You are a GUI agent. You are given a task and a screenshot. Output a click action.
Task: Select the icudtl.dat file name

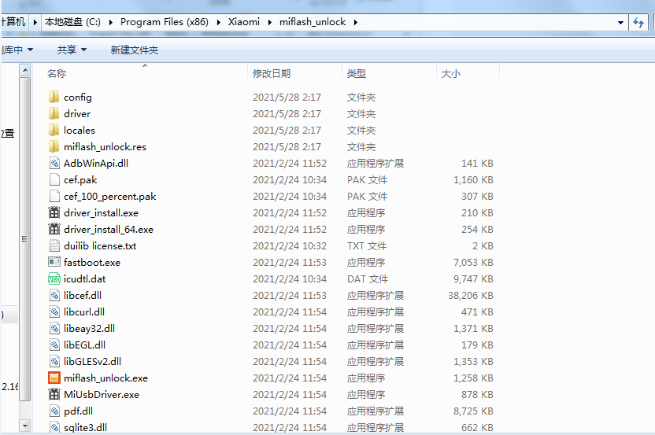tap(84, 278)
